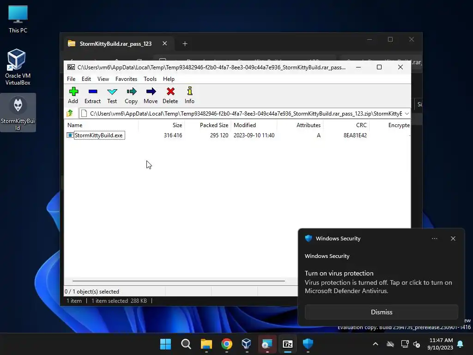Add a new tab in File Explorer

(185, 44)
